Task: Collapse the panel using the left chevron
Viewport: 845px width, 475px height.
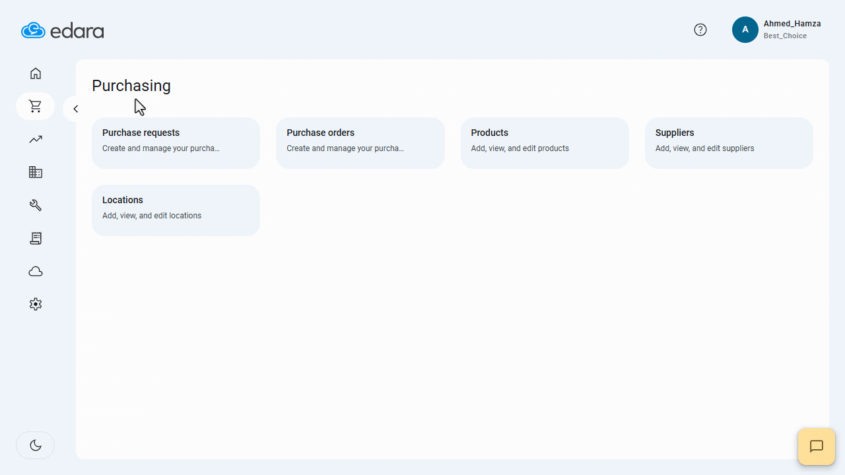Action: pos(76,109)
